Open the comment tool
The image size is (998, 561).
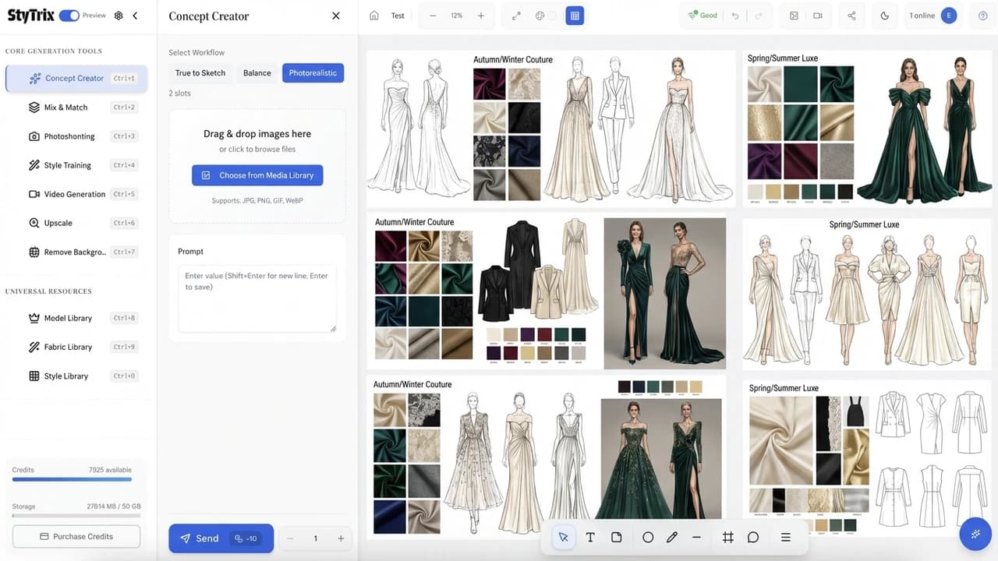(752, 537)
